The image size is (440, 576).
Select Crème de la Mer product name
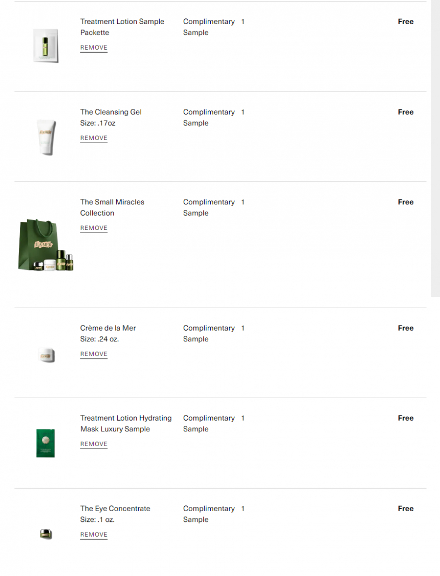click(108, 328)
